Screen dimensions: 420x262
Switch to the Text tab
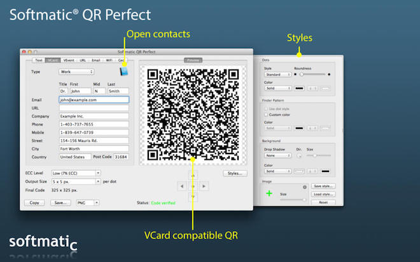(x=39, y=60)
